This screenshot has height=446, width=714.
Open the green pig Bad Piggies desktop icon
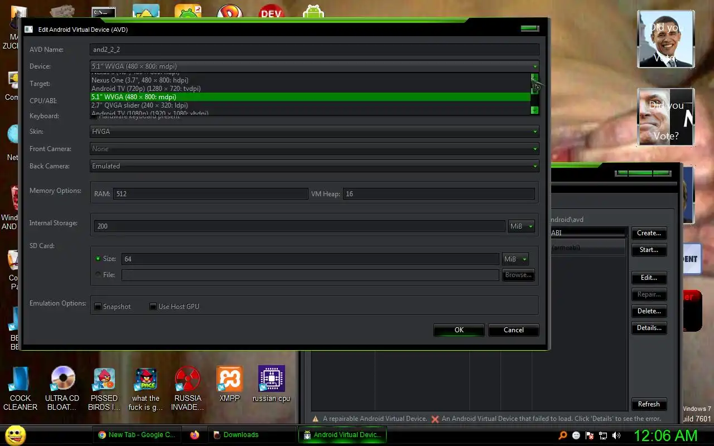pyautogui.click(x=188, y=11)
